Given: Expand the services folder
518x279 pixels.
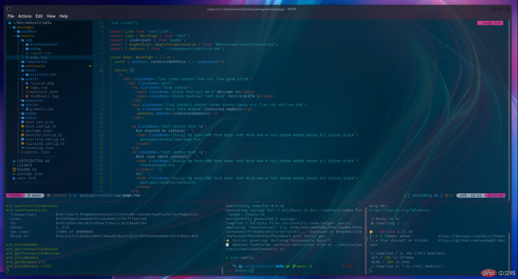Looking at the screenshot, I should (19, 100).
